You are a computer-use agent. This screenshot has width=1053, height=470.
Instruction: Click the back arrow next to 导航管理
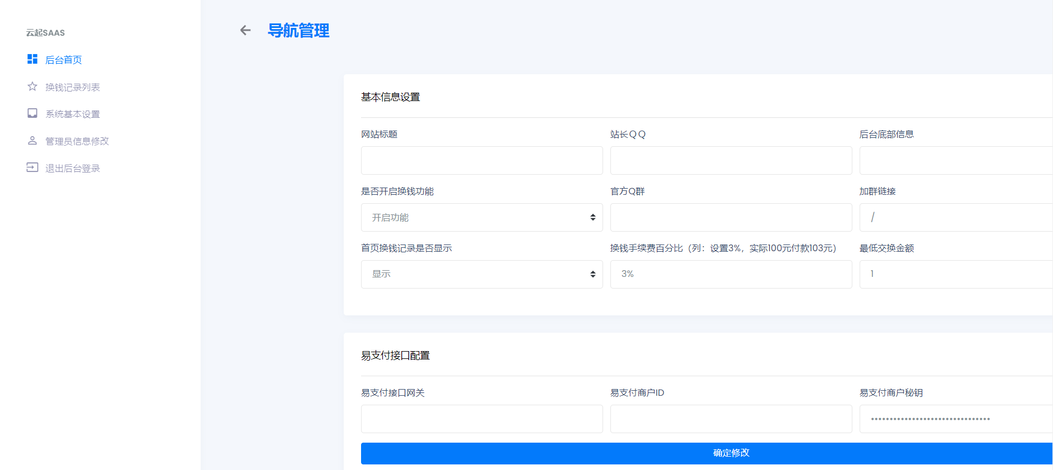[x=245, y=30]
